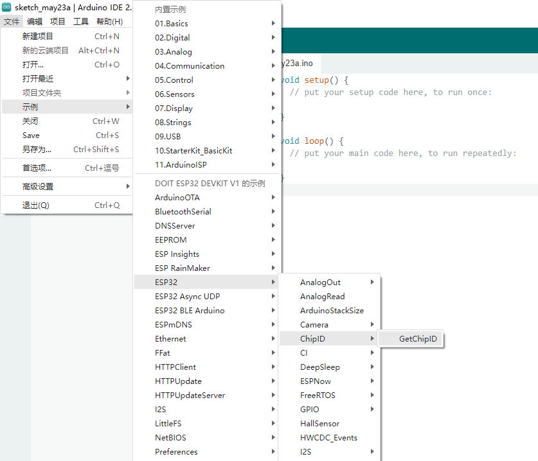Viewport: 538px width, 461px height.
Task: Expand the 项目文件夹 submenu
Action: [67, 92]
